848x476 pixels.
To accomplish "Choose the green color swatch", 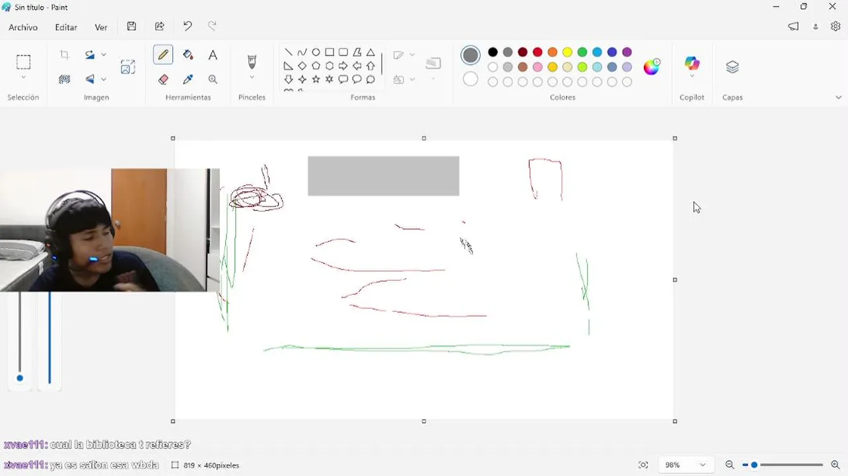I will point(583,52).
